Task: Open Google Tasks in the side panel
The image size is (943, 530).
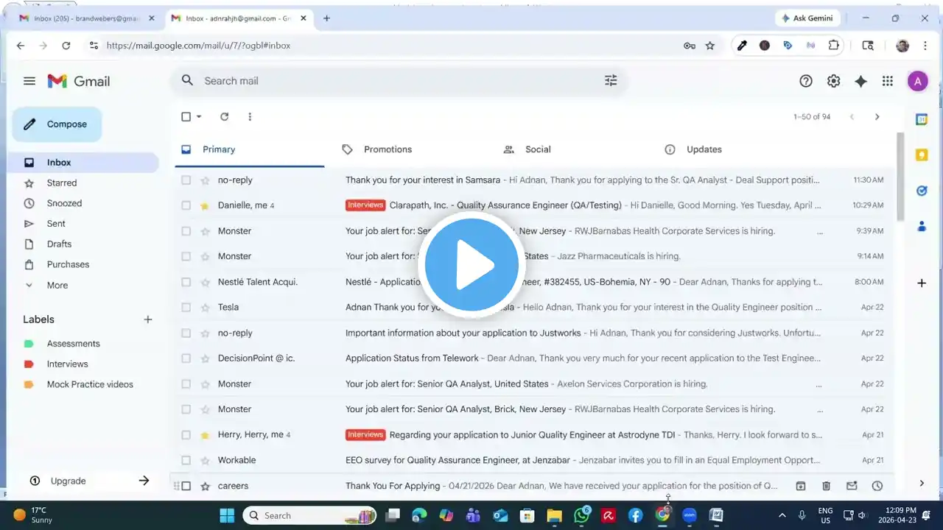Action: point(922,191)
